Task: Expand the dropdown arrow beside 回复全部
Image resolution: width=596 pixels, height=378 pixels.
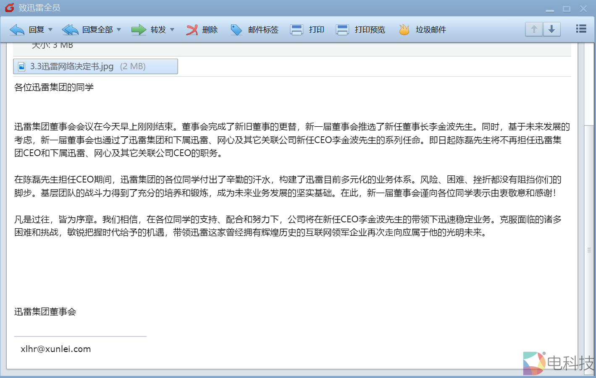Action: (x=119, y=30)
